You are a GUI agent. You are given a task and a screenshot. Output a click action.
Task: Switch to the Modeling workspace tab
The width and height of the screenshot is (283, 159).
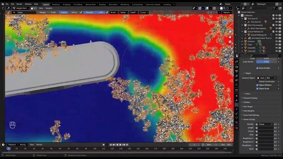[x=56, y=4]
